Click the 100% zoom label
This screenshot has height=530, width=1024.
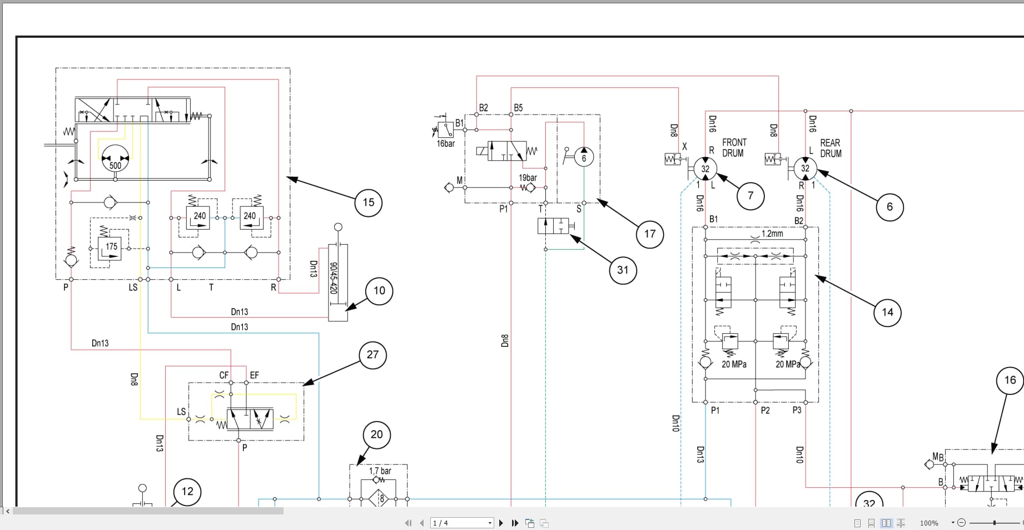[929, 523]
